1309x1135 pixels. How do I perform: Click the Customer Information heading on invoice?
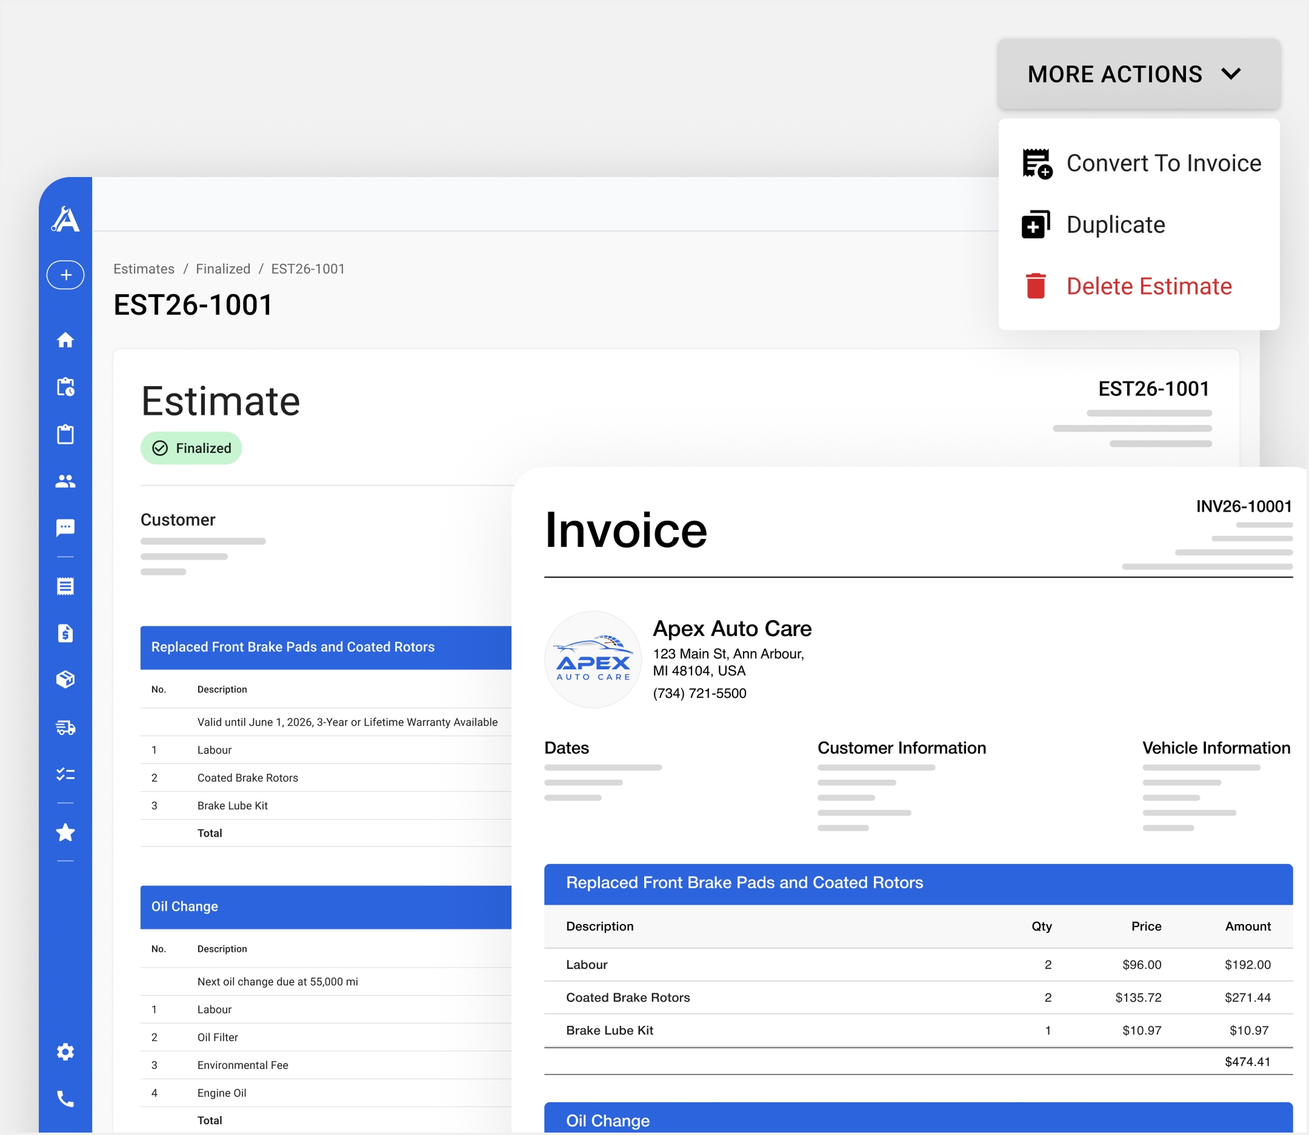tap(901, 748)
